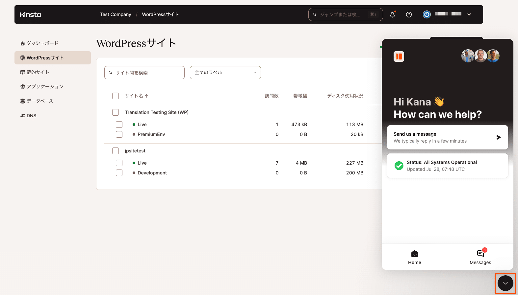Screen dimensions: 518x295
Task: Open the All Systems Operational status card
Action: (x=448, y=166)
